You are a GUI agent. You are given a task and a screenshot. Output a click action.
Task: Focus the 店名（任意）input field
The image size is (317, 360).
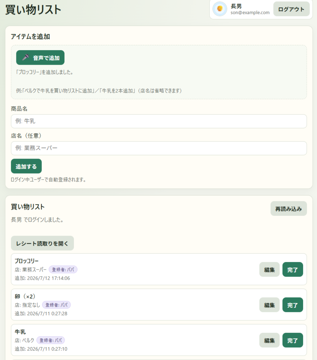tap(159, 148)
